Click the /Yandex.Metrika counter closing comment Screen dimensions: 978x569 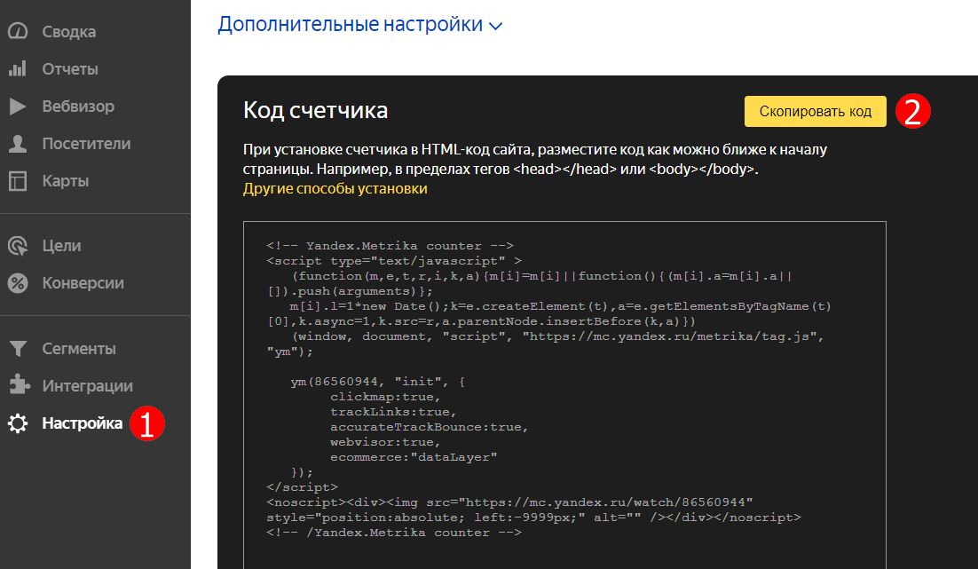point(393,533)
